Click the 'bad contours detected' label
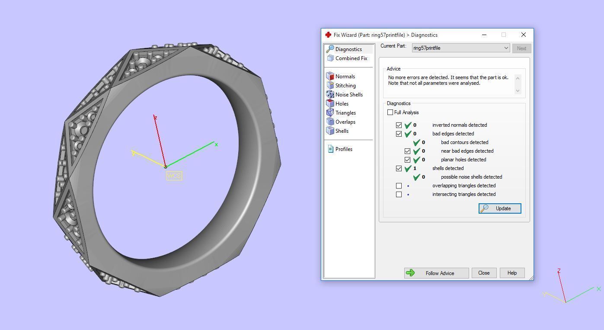The image size is (604, 330). pyautogui.click(x=464, y=142)
